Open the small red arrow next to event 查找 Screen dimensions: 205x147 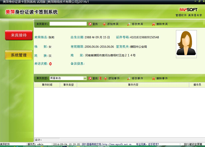100,78
